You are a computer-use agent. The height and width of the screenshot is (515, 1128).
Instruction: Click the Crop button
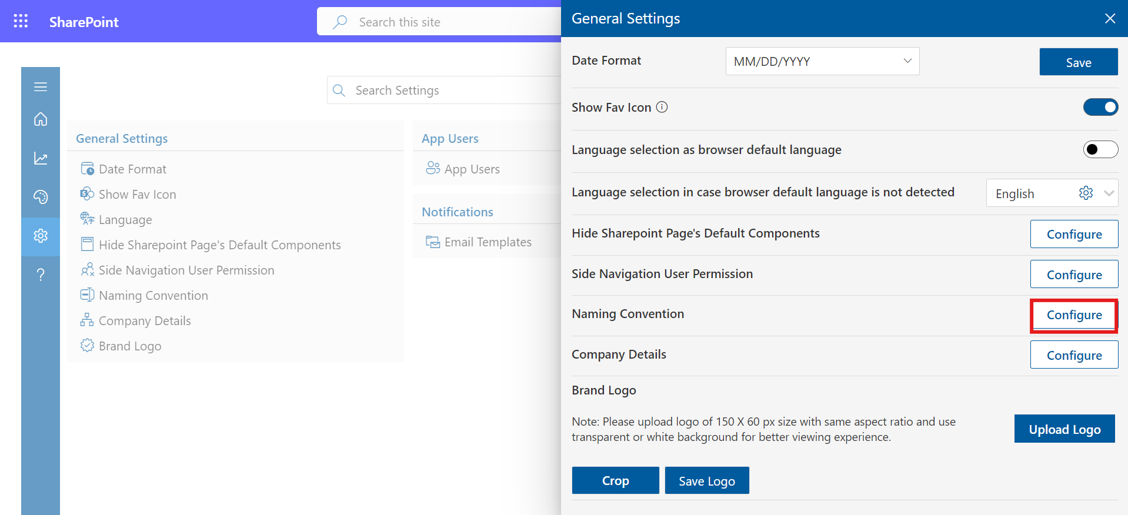tap(615, 480)
